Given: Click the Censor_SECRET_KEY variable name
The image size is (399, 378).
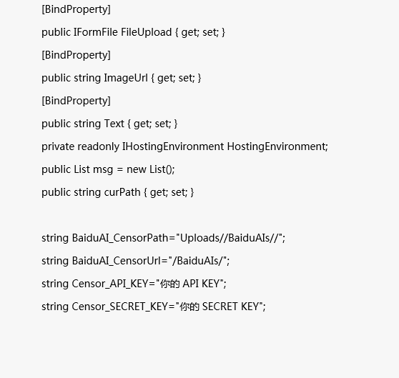Looking at the screenshot, I should coord(120,307).
